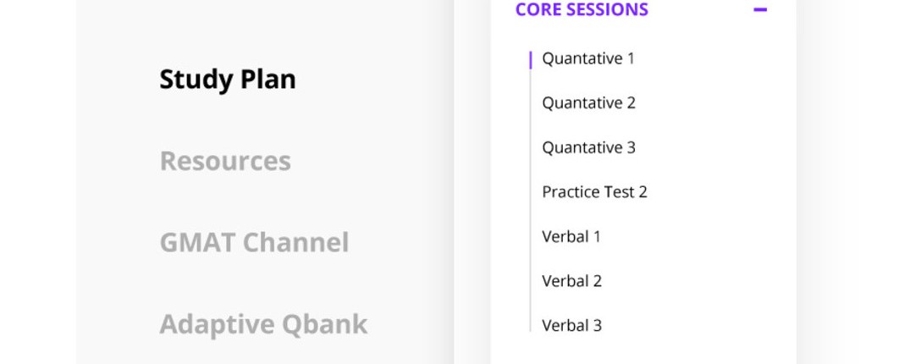910x364 pixels.
Task: Click the purple active marker beside Quantative 1
Action: [x=530, y=59]
